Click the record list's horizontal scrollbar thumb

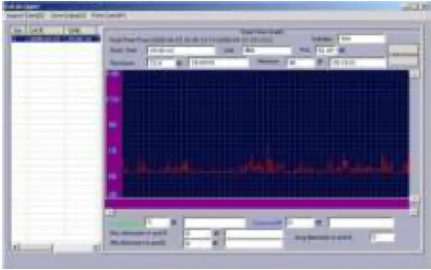35,248
